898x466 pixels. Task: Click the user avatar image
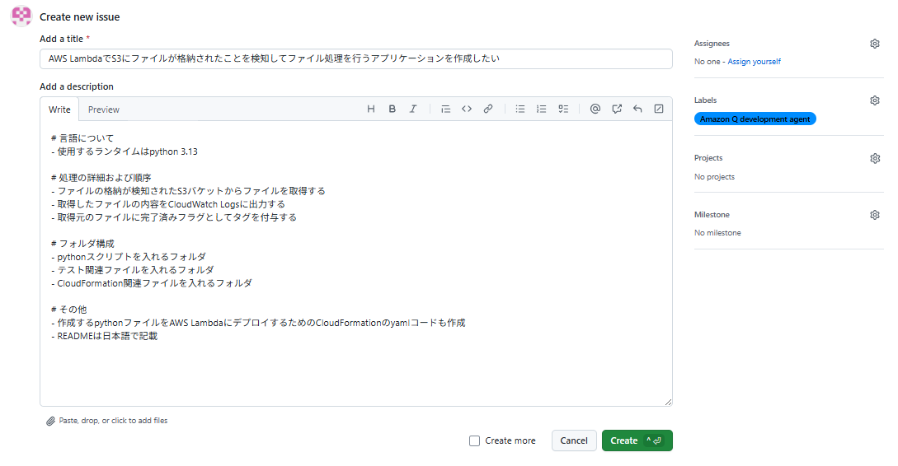21,16
